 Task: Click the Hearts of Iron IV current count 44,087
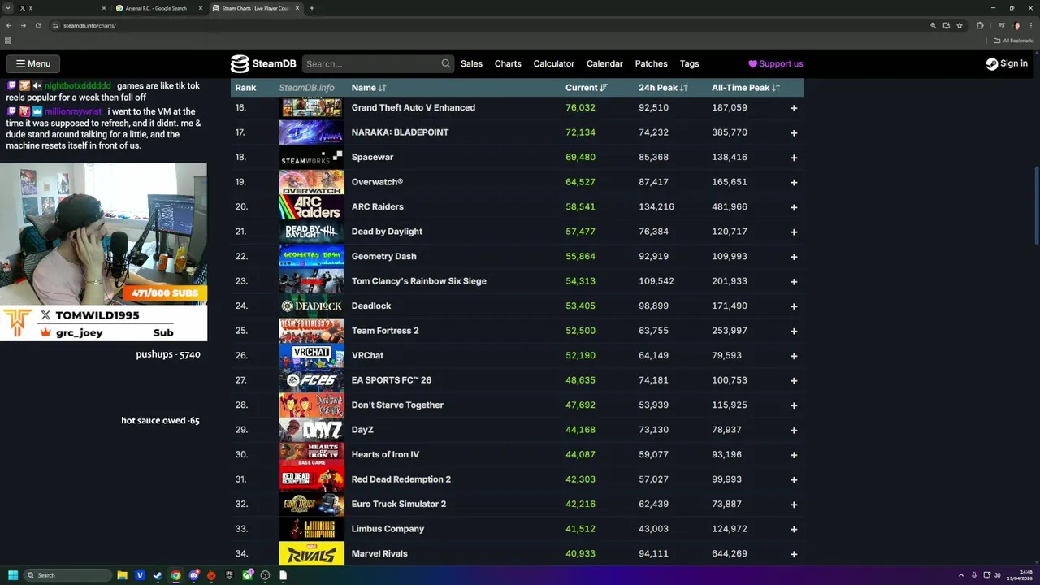(580, 454)
